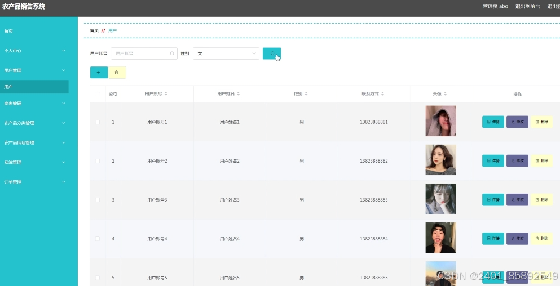Screen dimensions: 560x286
Task: Click 订单管理 sidebar menu label
Action: (12, 182)
